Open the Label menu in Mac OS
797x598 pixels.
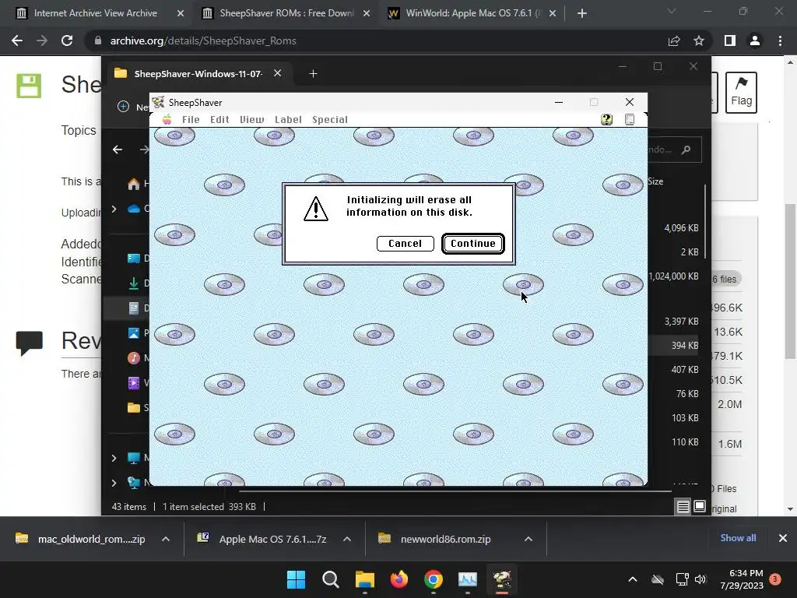pos(288,119)
